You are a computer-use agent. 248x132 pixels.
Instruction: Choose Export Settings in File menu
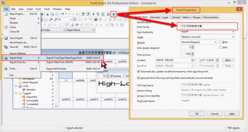(x=22, y=53)
